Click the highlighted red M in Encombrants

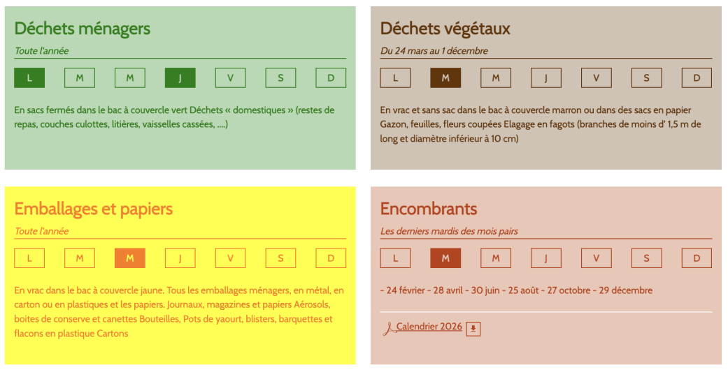point(445,258)
